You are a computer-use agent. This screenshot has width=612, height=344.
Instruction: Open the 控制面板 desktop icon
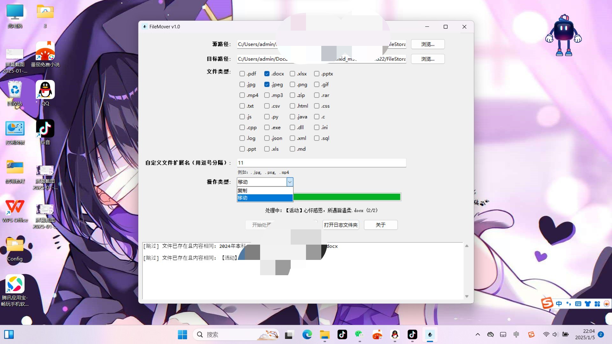point(15,132)
